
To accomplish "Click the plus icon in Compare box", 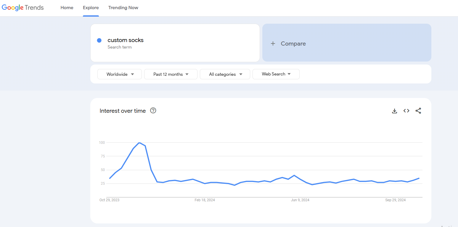I will click(x=273, y=44).
